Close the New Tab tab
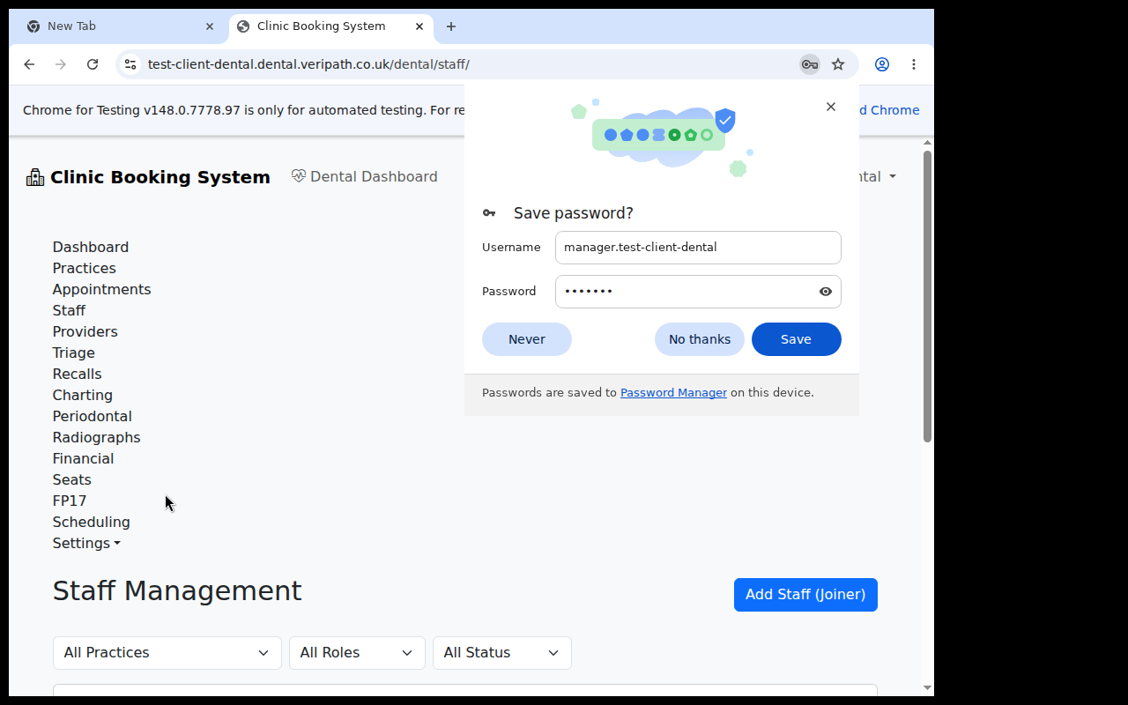 (x=210, y=26)
